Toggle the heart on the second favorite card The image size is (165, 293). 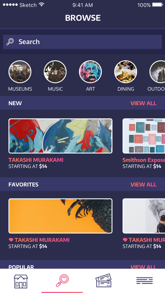(125, 240)
